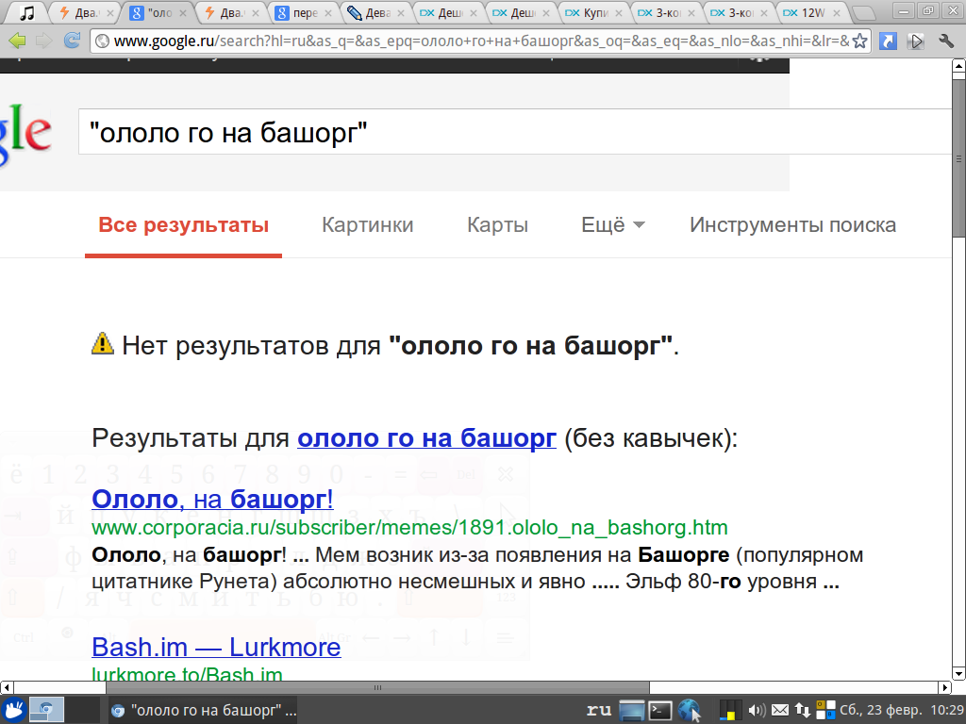Open the "Bash.im — Lurkmore" result

click(x=216, y=647)
